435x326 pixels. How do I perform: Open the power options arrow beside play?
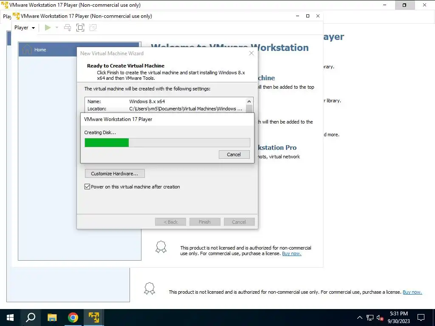(x=57, y=28)
